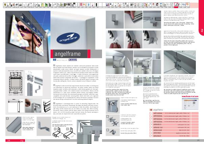
Task: Open the building billboard photo
Action: tap(28, 37)
